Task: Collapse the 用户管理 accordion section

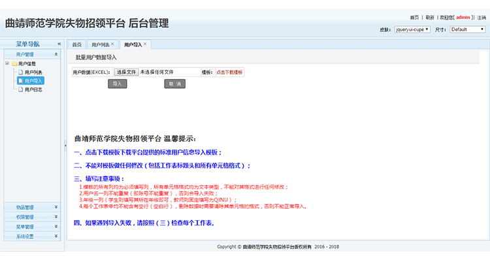Action: (x=56, y=54)
